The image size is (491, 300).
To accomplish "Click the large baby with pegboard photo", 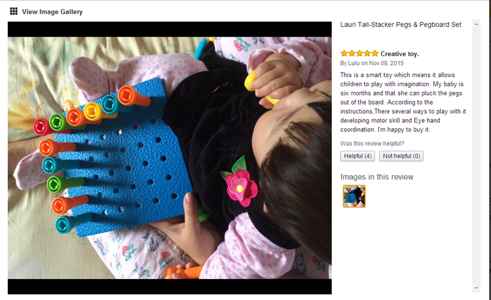I will coord(170,158).
